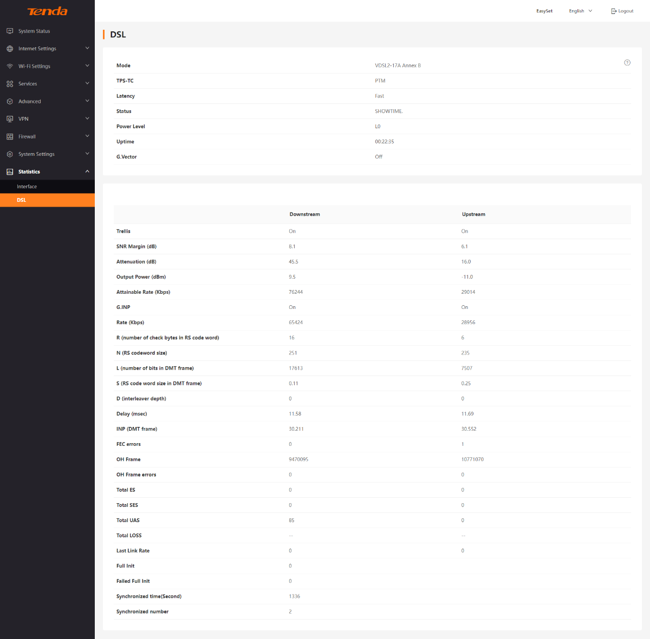This screenshot has height=639, width=650.
Task: Open the Services menu item
Action: [47, 84]
